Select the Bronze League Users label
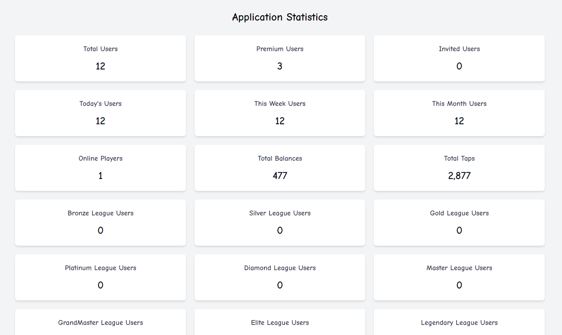562x335 pixels. [100, 213]
